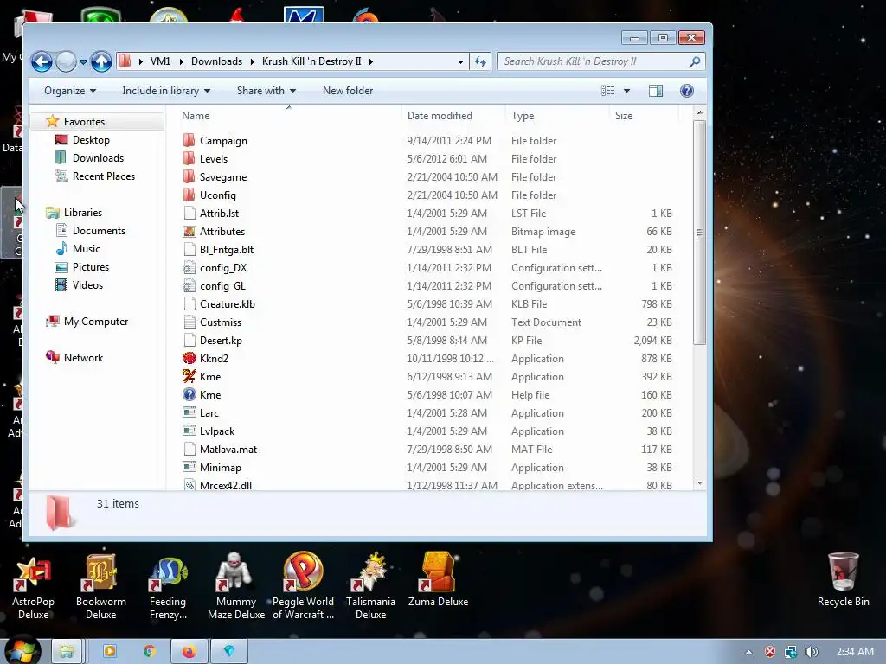Click the Forward navigation arrow
886x664 pixels.
click(x=66, y=61)
